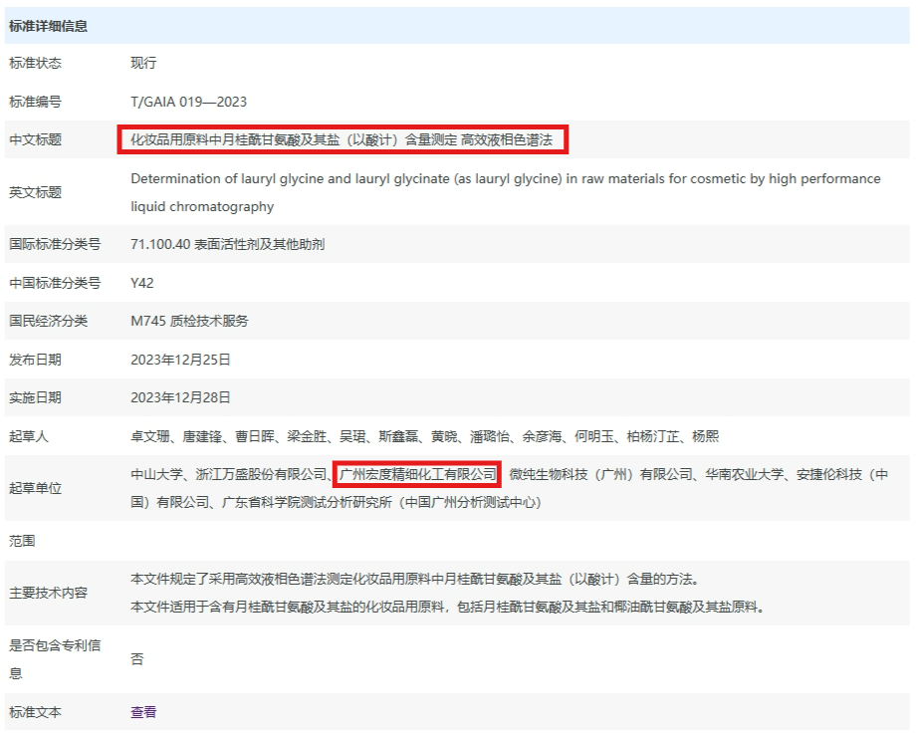Click the M745 质检技术服务 value
The height and width of the screenshot is (743, 918).
[x=189, y=321]
